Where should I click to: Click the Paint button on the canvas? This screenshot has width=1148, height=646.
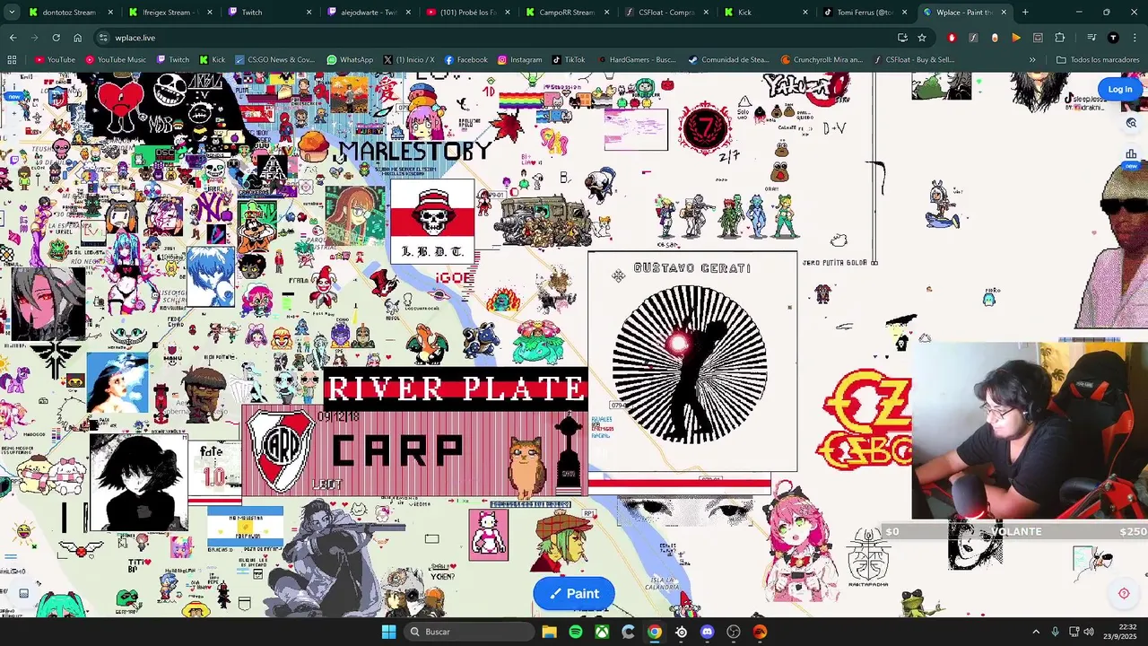click(x=574, y=593)
